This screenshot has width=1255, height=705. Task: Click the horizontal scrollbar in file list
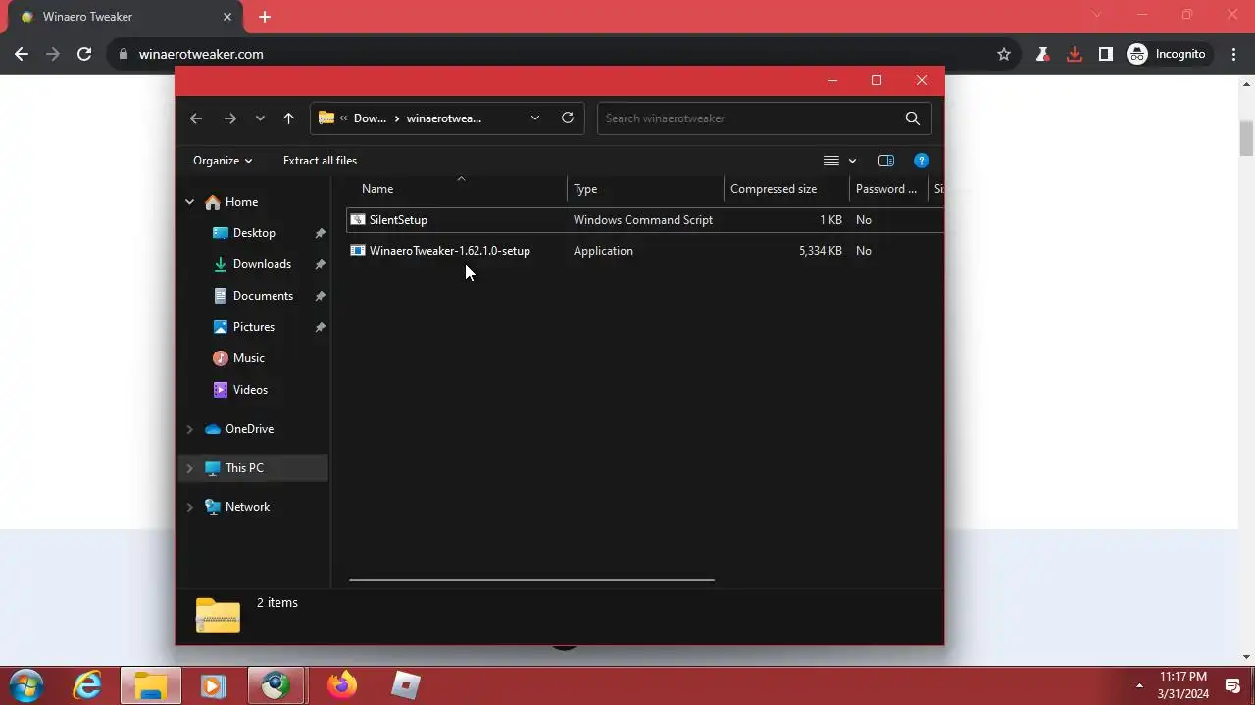(531, 579)
